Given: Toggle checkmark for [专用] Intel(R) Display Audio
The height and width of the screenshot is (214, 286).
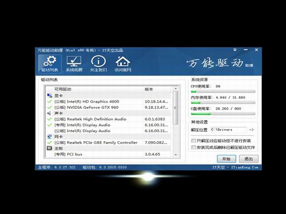Looking at the screenshot, I should (50, 125).
